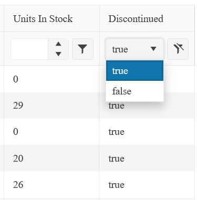Image resolution: width=197 pixels, height=200 pixels.
Task: Sort by the Units In Stock header
Action: click(43, 19)
